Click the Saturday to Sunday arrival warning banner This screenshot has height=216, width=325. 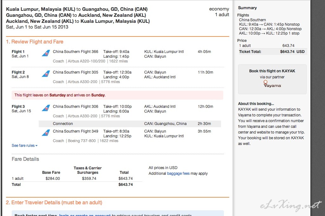tap(117, 95)
